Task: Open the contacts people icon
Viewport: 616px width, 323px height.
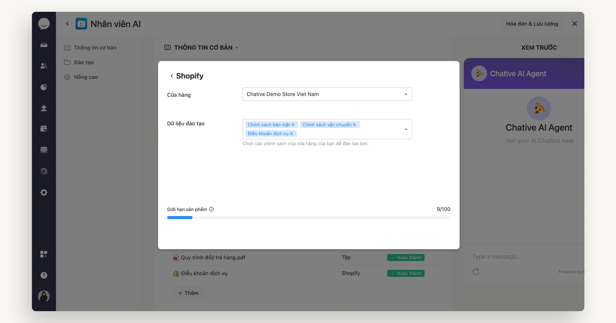Action: click(44, 66)
